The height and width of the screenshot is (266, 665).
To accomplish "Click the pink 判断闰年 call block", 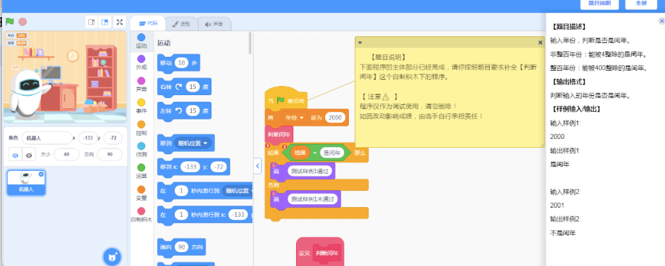I will [279, 135].
